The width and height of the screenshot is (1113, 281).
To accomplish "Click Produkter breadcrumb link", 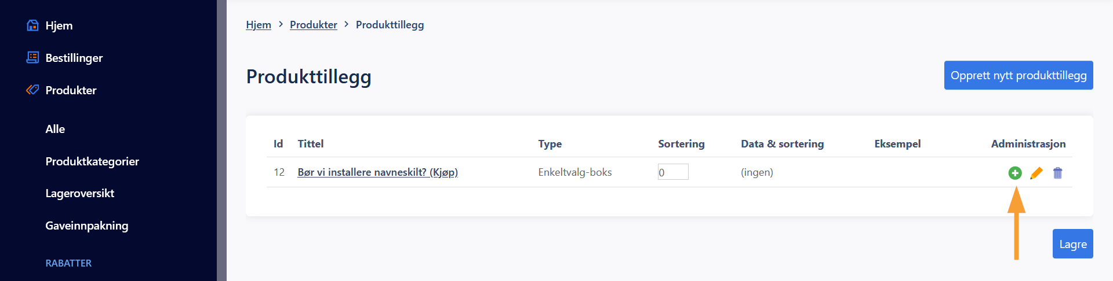I will point(314,25).
